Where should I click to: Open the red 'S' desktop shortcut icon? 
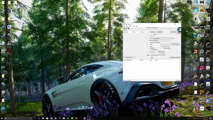pyautogui.click(x=196, y=51)
